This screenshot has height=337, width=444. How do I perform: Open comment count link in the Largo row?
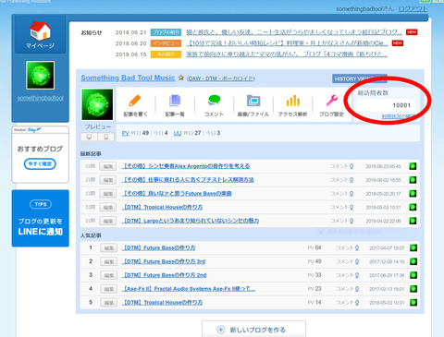(351, 221)
